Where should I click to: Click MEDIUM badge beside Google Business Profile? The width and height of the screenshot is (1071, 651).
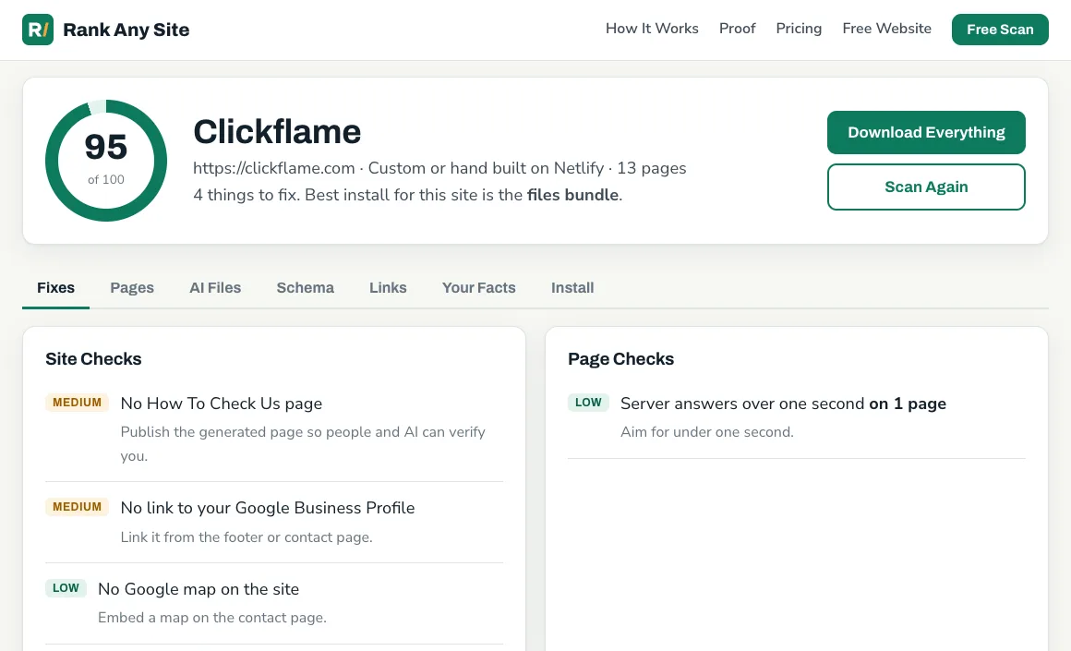[x=78, y=507]
